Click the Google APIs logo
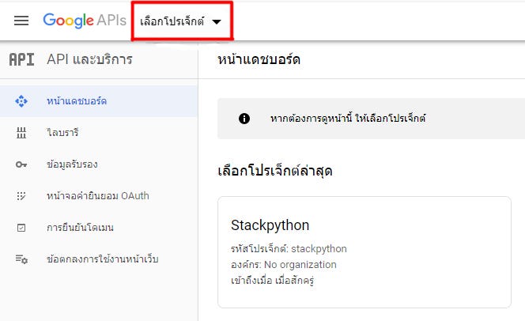Viewport: 525px width, 321px height. coord(85,21)
